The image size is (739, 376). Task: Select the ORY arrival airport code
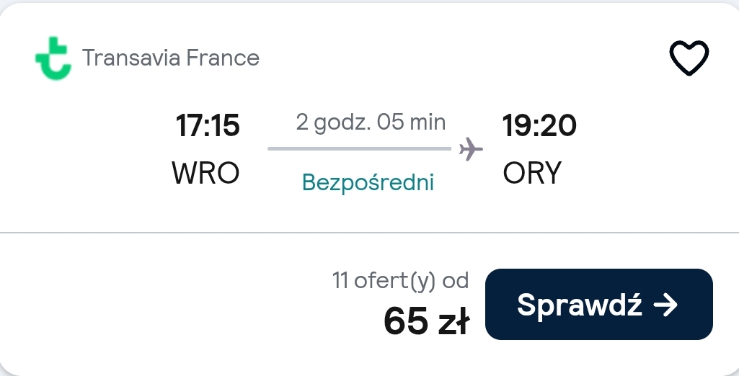(x=532, y=173)
